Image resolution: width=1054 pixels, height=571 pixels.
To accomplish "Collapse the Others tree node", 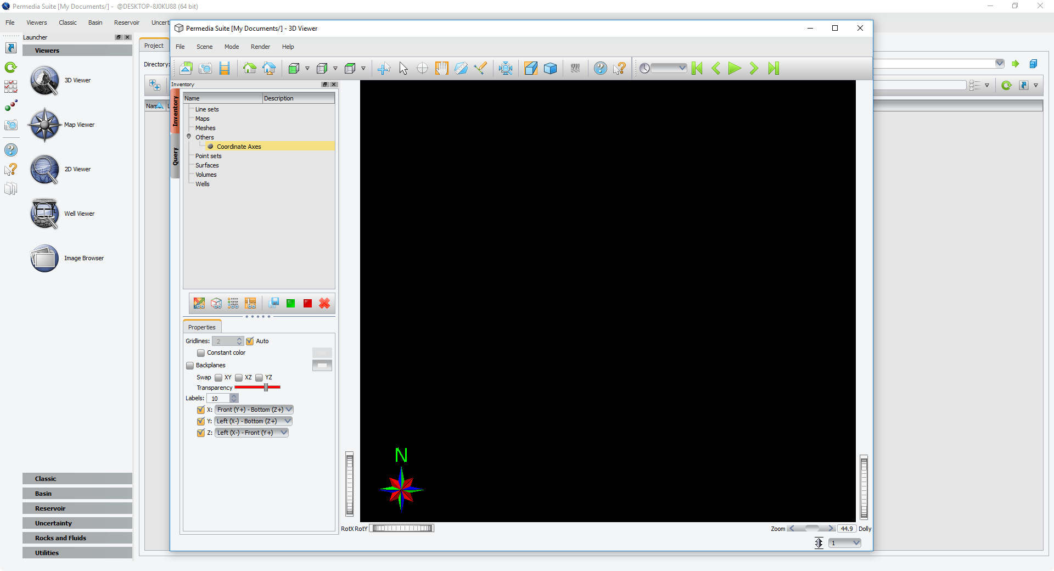I will pyautogui.click(x=189, y=137).
